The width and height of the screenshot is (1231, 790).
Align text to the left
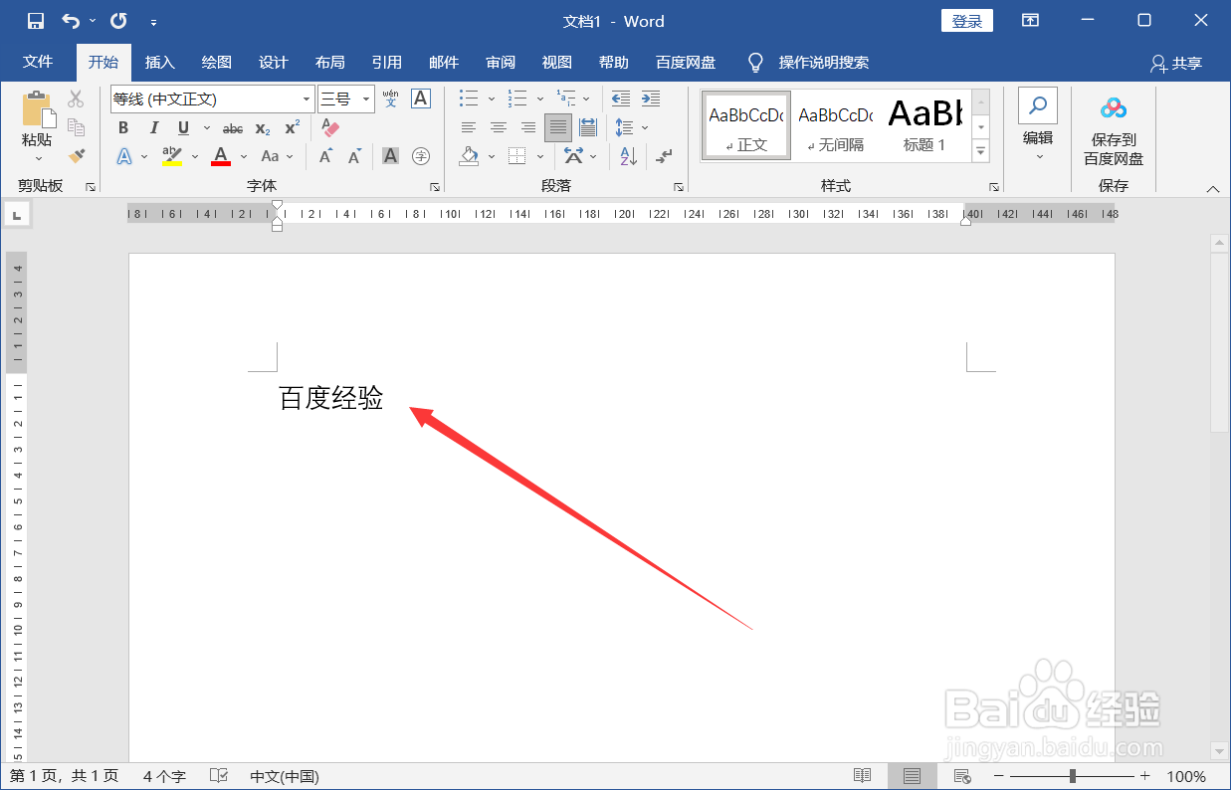469,127
